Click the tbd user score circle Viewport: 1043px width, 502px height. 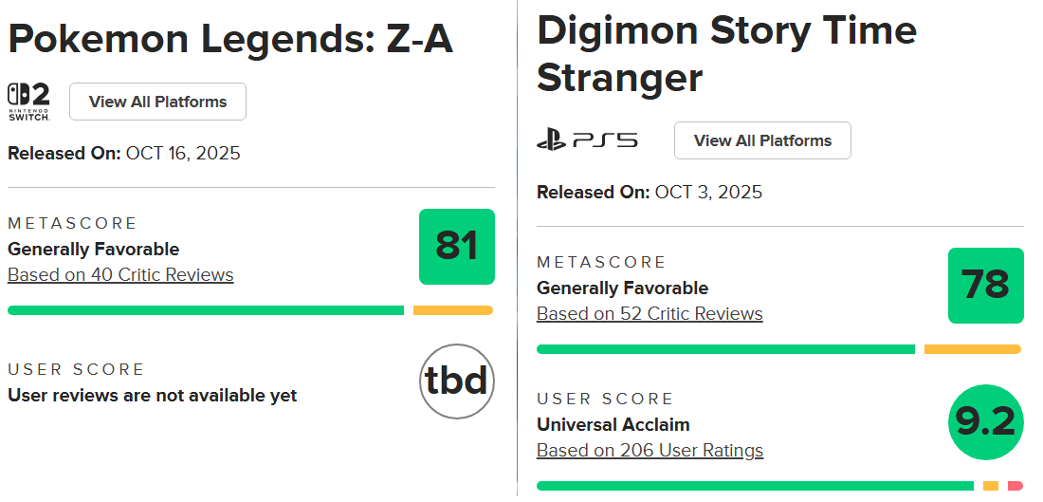click(457, 381)
